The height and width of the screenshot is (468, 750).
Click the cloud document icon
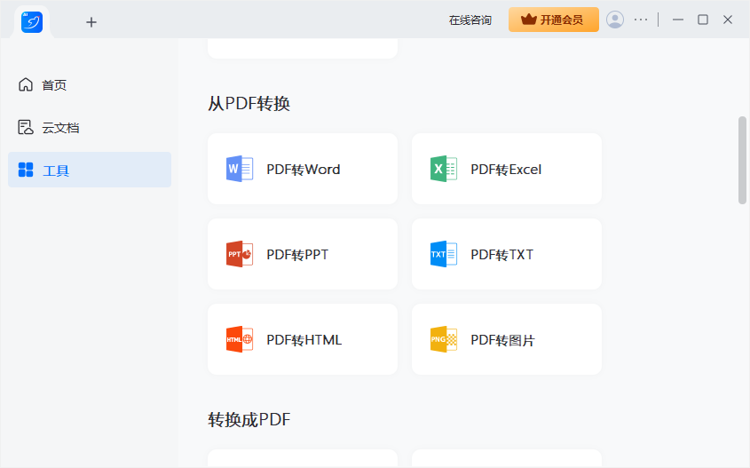(x=26, y=127)
